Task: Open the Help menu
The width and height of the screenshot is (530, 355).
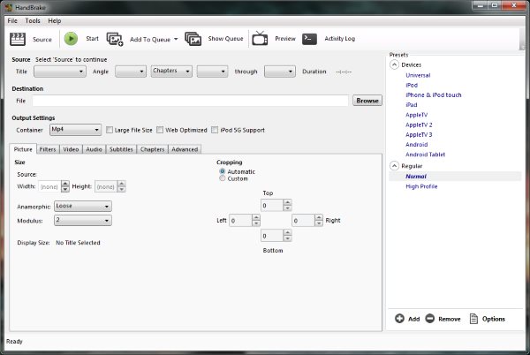Action: tap(55, 21)
